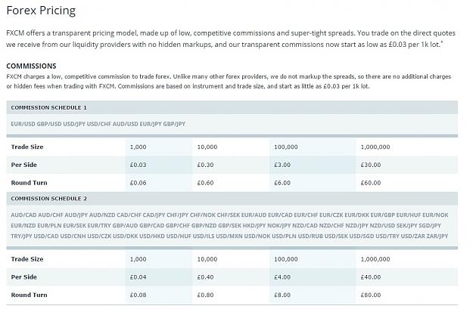This screenshot has height=309, width=473.
Task: Click the £3.00 Per Side cell
Action: pyautogui.click(x=282, y=165)
